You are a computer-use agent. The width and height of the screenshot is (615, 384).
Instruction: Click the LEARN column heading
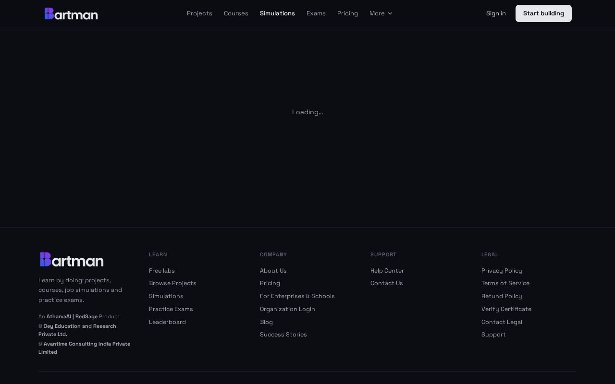pos(158,254)
